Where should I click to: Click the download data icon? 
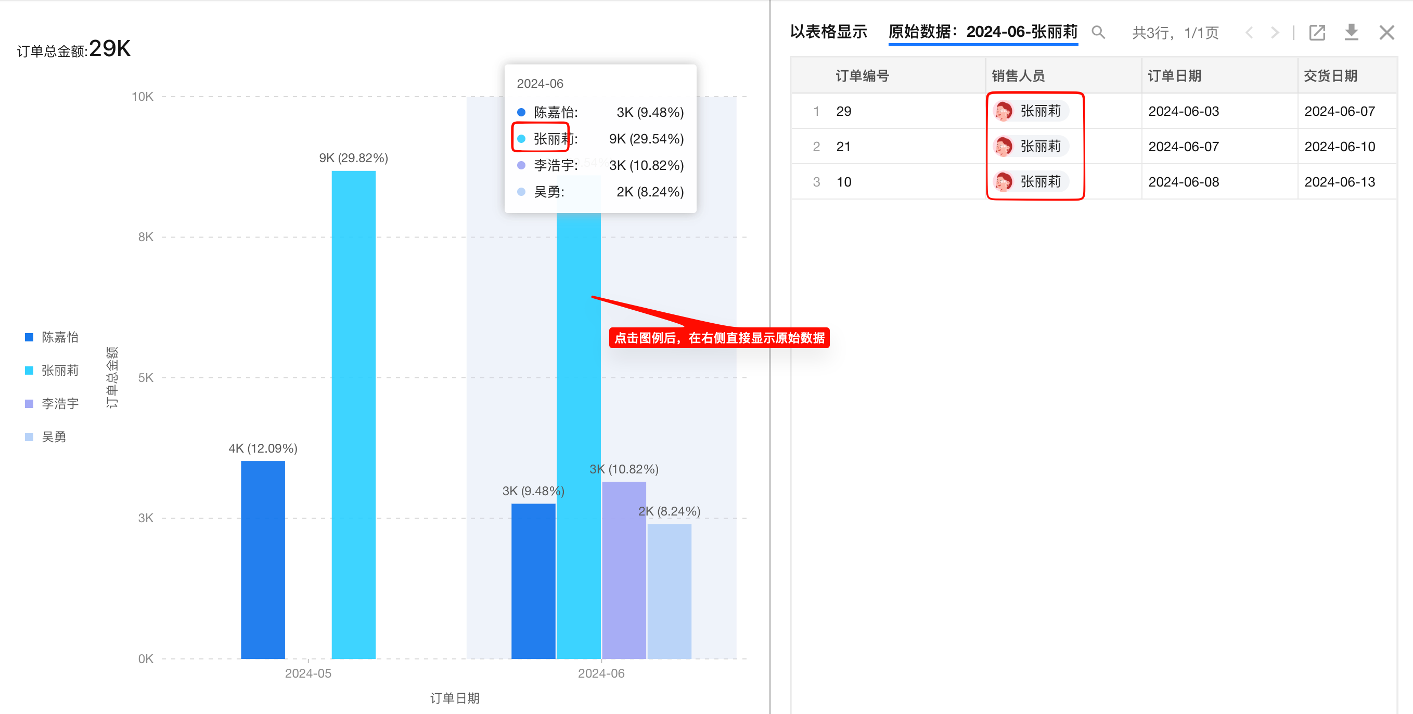tap(1351, 32)
